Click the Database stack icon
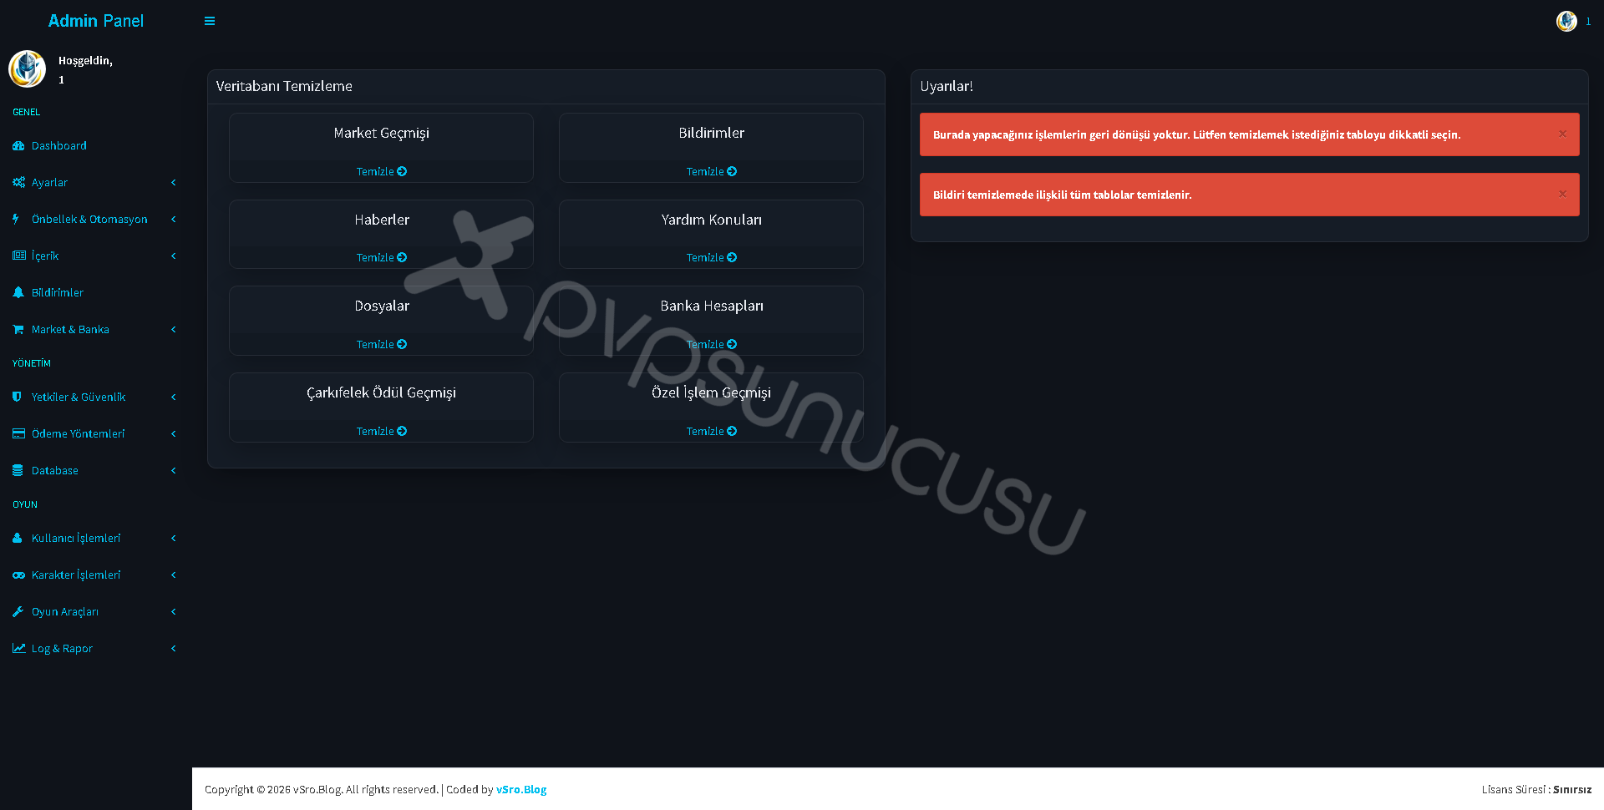The width and height of the screenshot is (1604, 810). (x=18, y=471)
